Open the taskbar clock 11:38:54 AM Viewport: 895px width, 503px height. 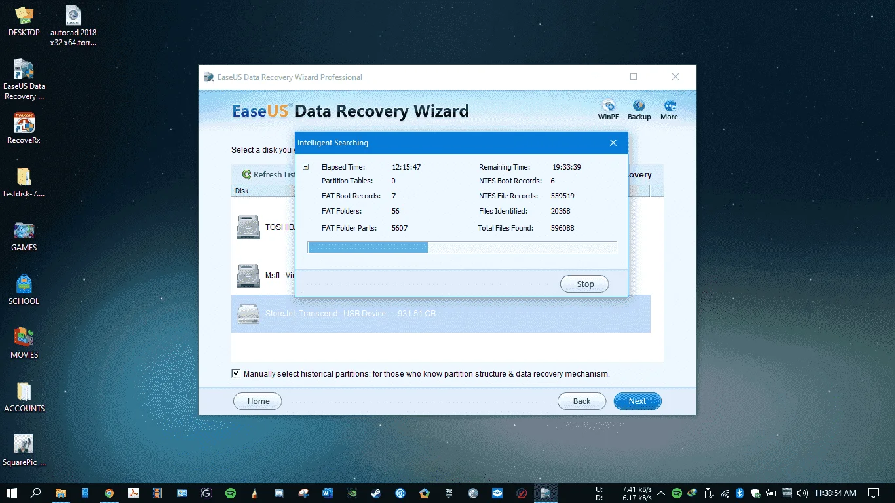(x=835, y=493)
